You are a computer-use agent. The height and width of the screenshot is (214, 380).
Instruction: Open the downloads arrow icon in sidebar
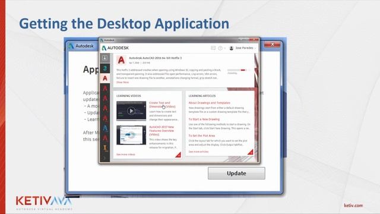point(104,58)
